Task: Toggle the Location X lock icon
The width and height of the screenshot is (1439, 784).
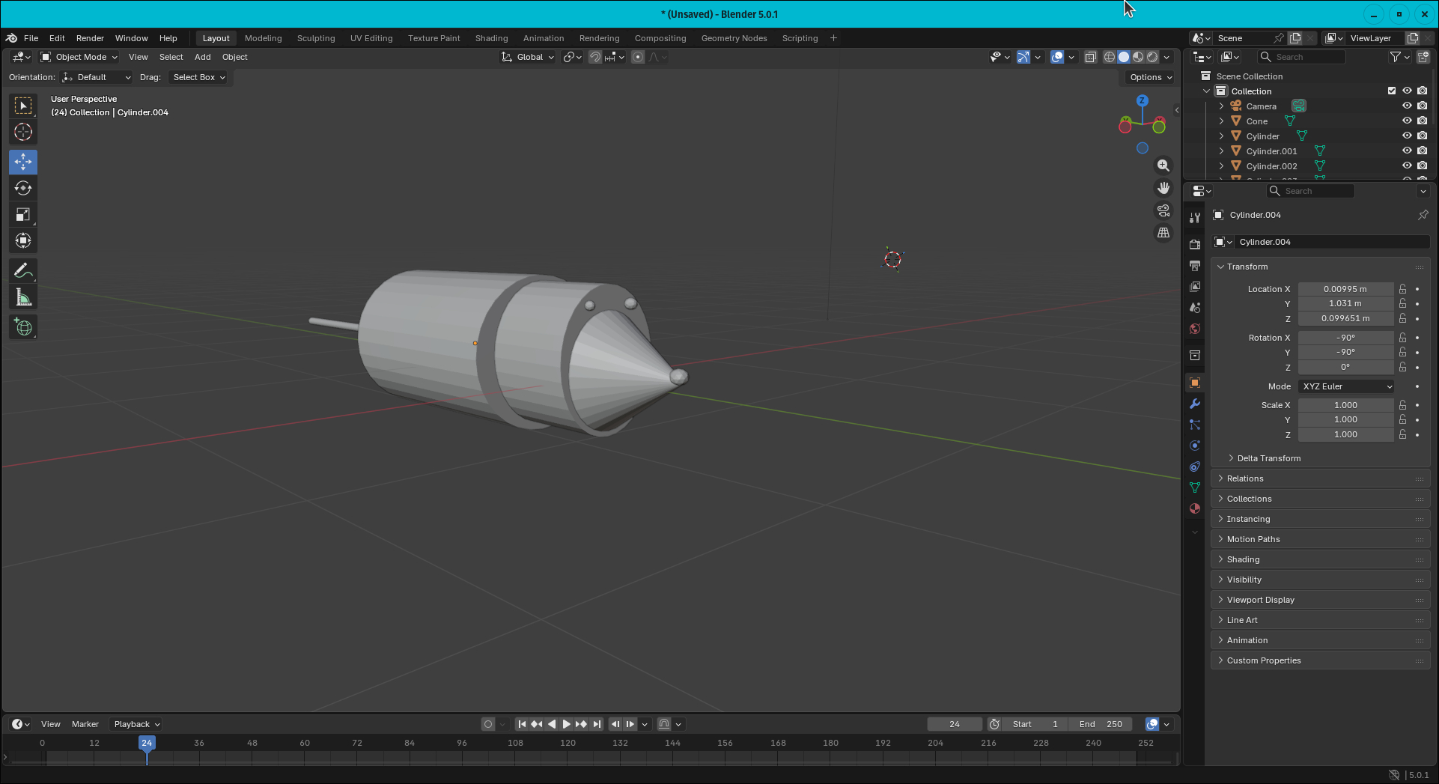Action: point(1402,289)
